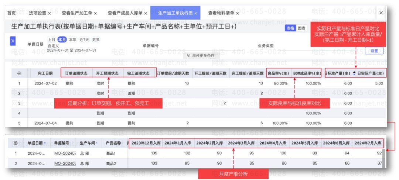Select the 上月 date filter

click(52, 39)
